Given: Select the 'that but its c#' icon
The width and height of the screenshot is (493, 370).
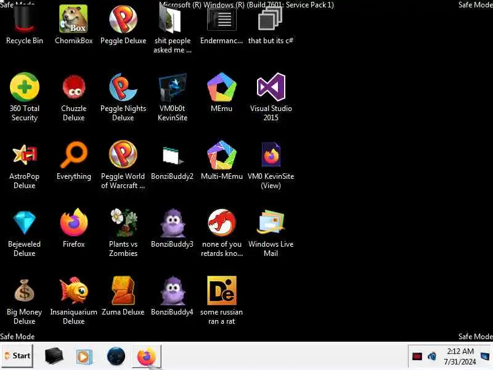Looking at the screenshot, I should (x=271, y=19).
